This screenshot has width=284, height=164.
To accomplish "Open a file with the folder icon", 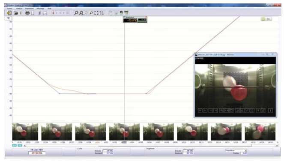I will coord(16,13).
